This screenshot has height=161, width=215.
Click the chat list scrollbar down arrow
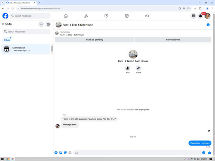click(x=52, y=53)
